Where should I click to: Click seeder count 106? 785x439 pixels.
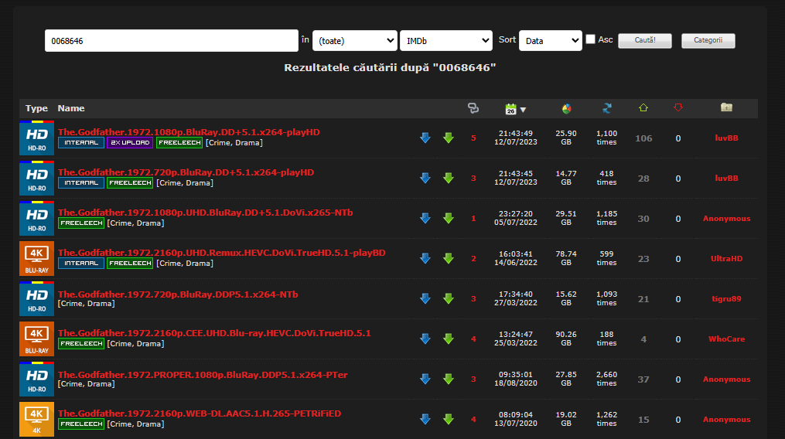[643, 138]
